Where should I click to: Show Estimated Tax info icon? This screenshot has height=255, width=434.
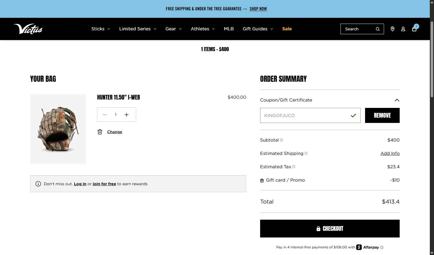(x=294, y=167)
